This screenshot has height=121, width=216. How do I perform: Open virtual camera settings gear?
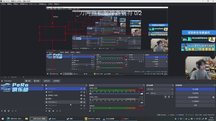coord(213,97)
